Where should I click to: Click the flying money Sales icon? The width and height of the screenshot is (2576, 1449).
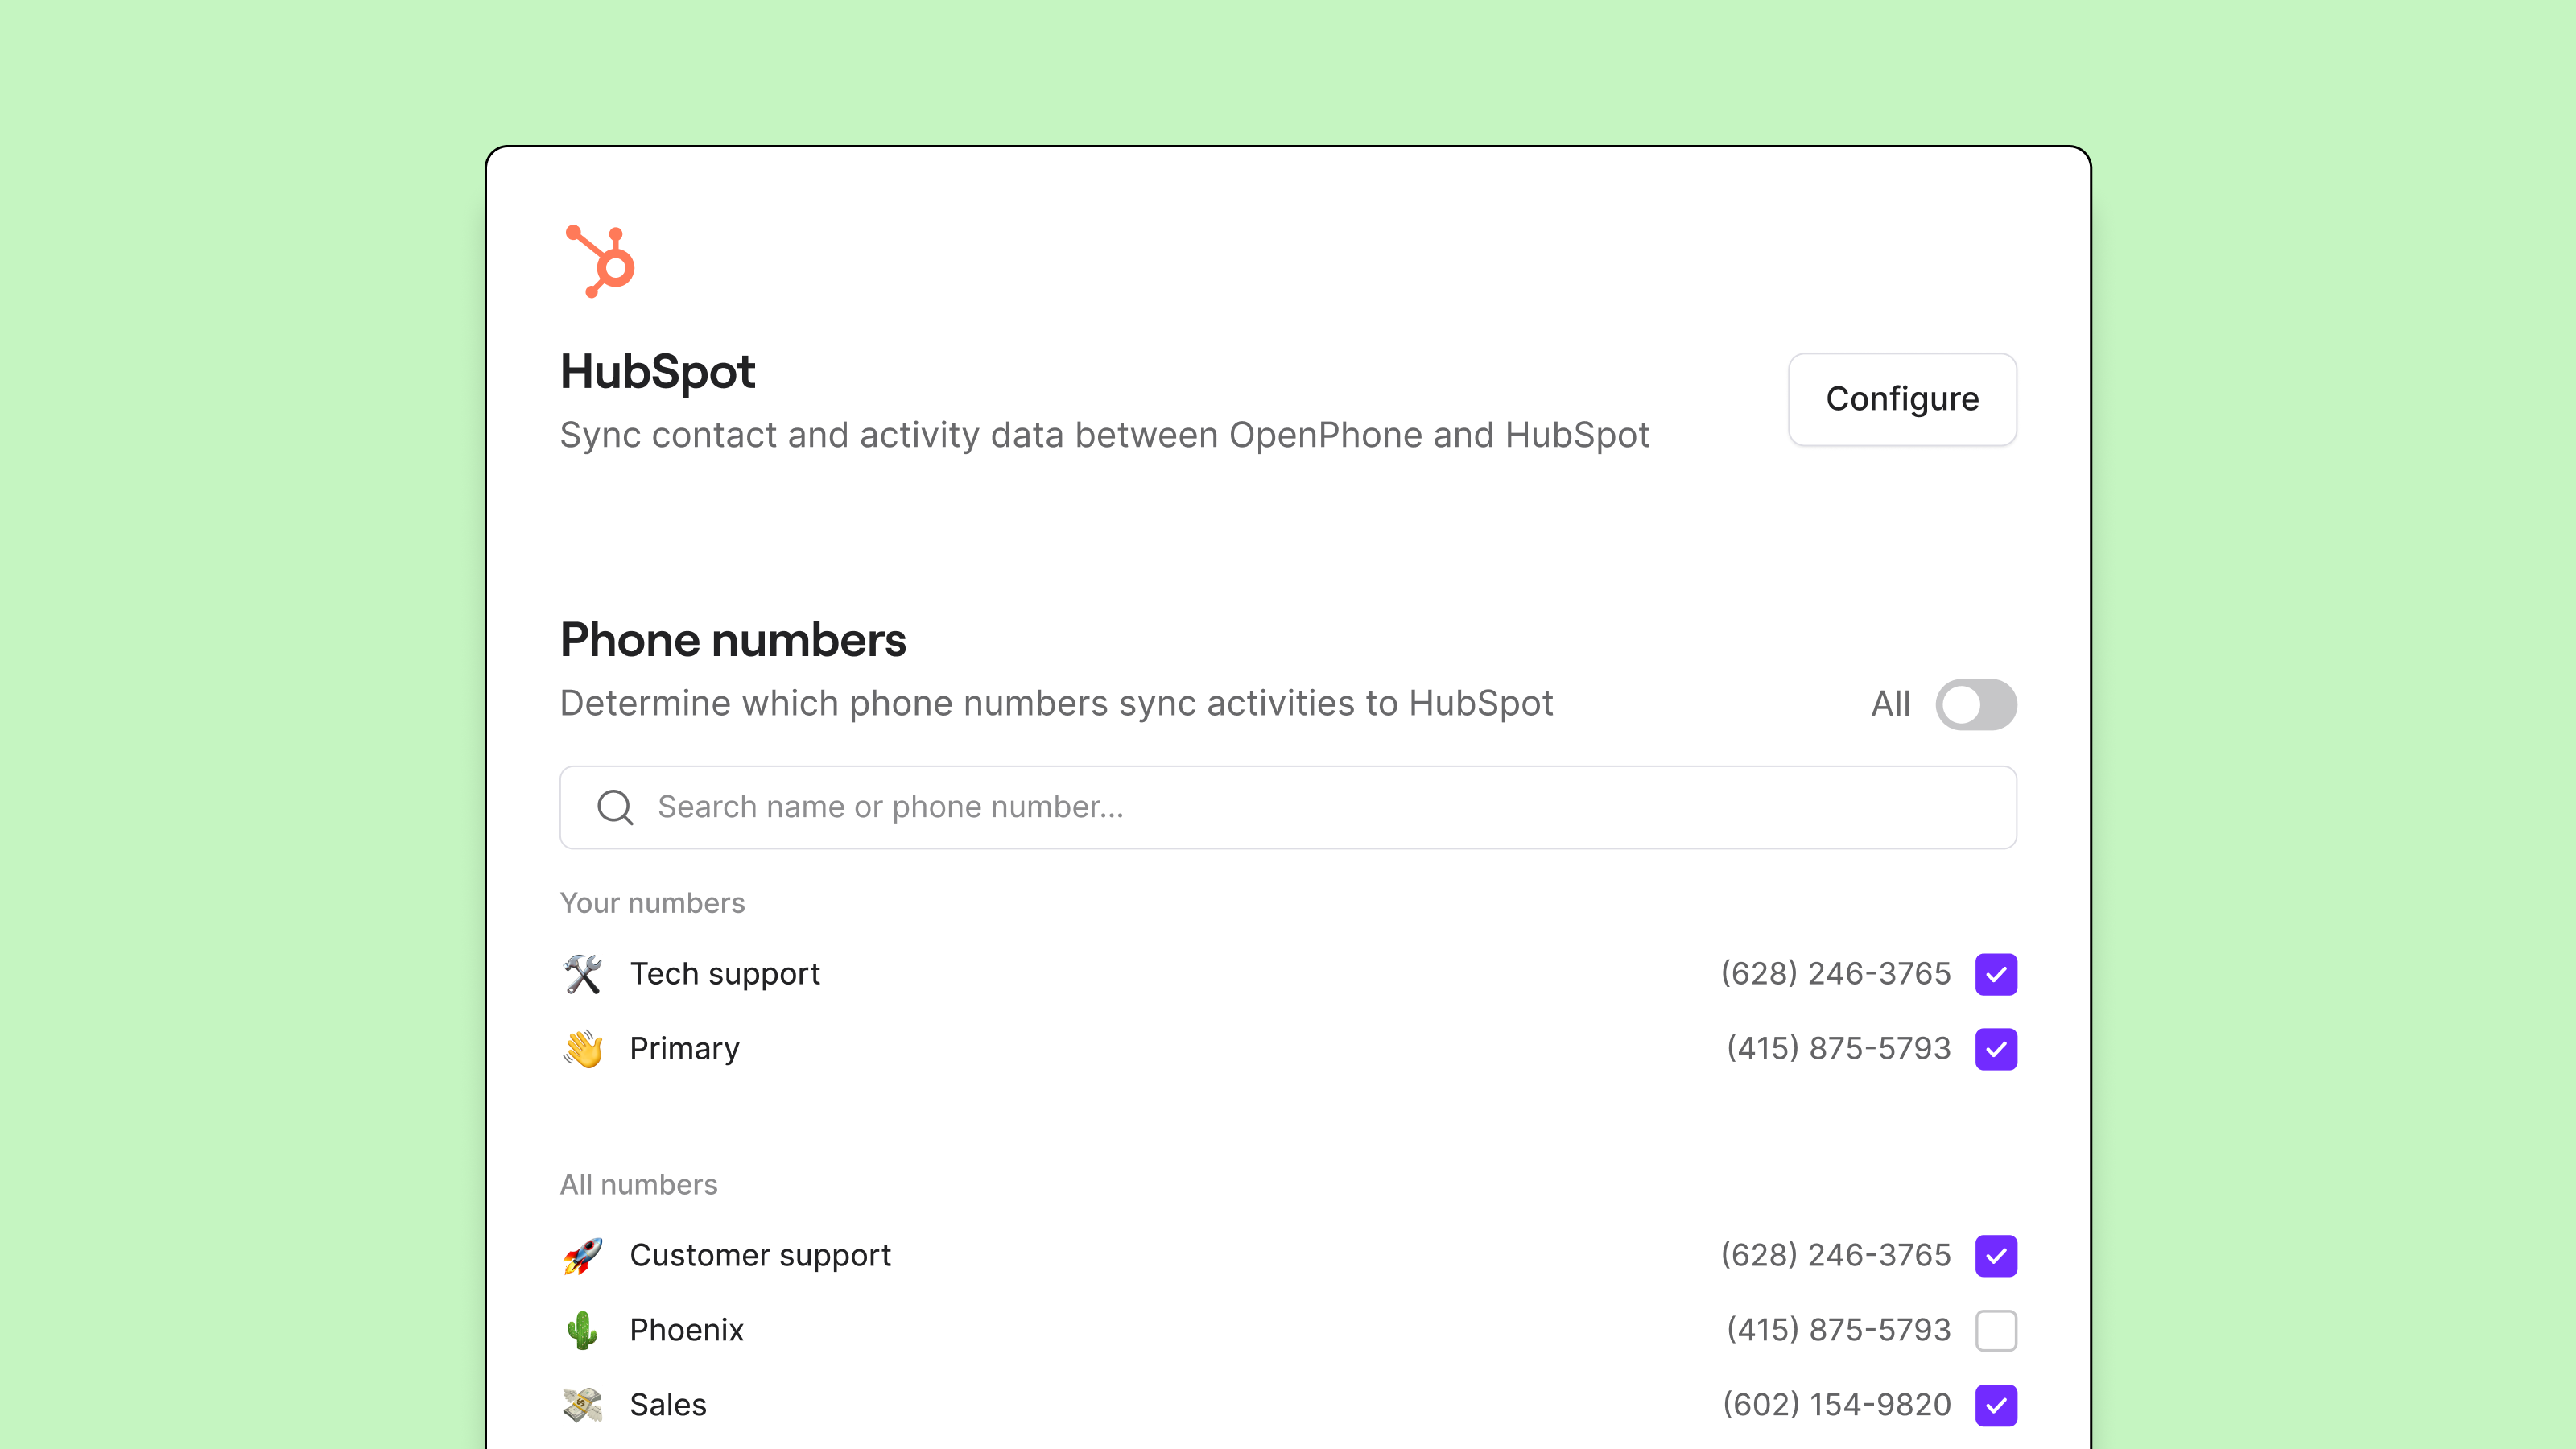(x=582, y=1405)
